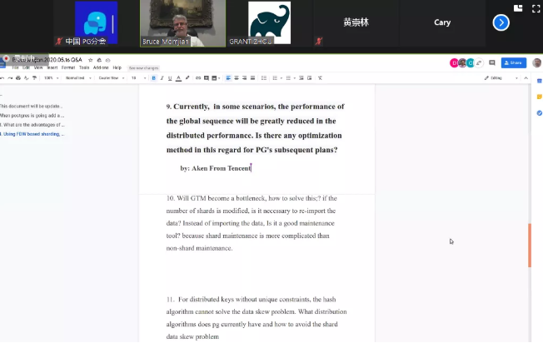Star the document next to title
This screenshot has width=543, height=348.
[x=92, y=60]
